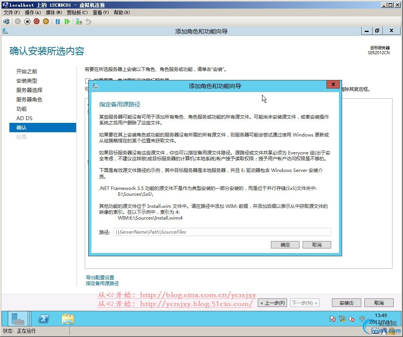The image size is (403, 337).
Task: Open the Action Center flag in tray
Action: coord(333,319)
